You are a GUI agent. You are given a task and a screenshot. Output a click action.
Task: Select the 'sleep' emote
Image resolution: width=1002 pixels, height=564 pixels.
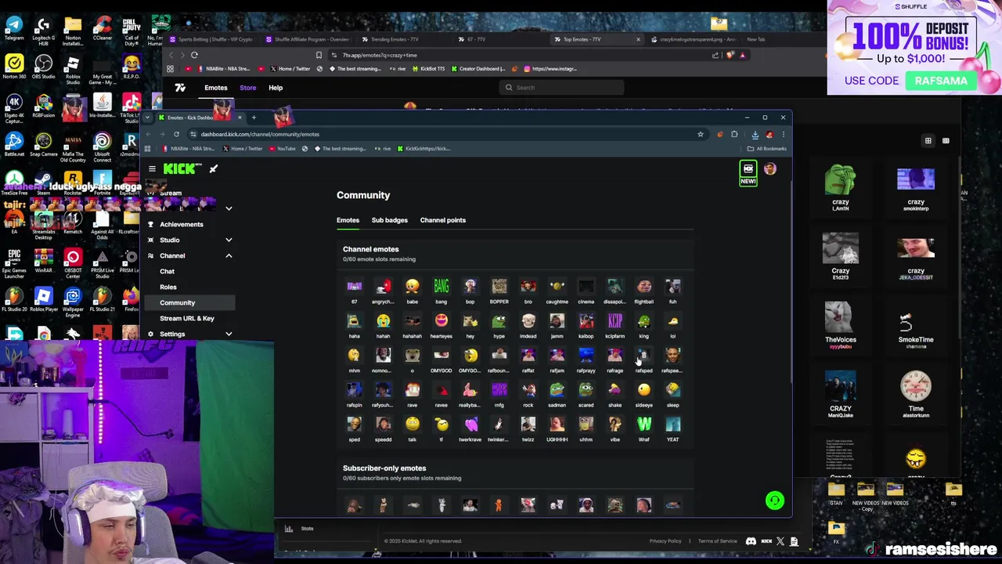pyautogui.click(x=673, y=390)
